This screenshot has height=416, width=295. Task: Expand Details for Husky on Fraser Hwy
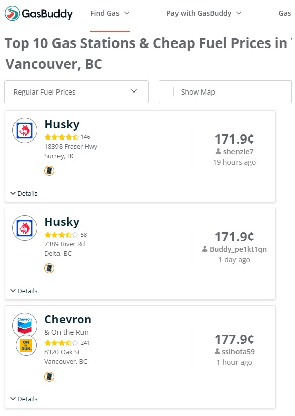click(x=24, y=193)
